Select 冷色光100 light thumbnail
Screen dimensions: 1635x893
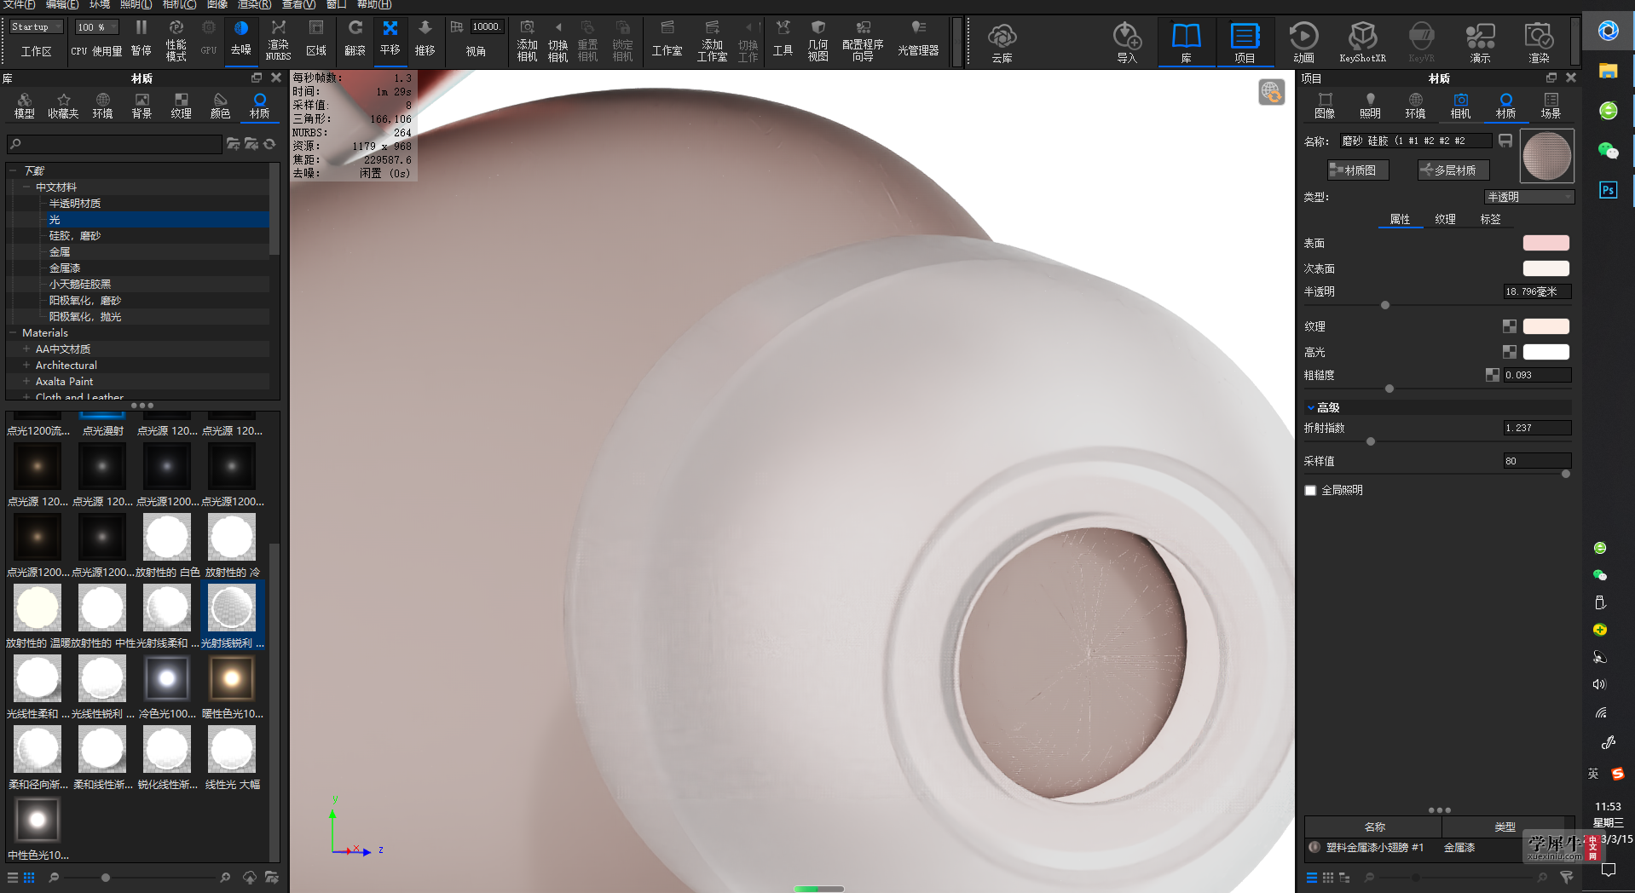167,679
